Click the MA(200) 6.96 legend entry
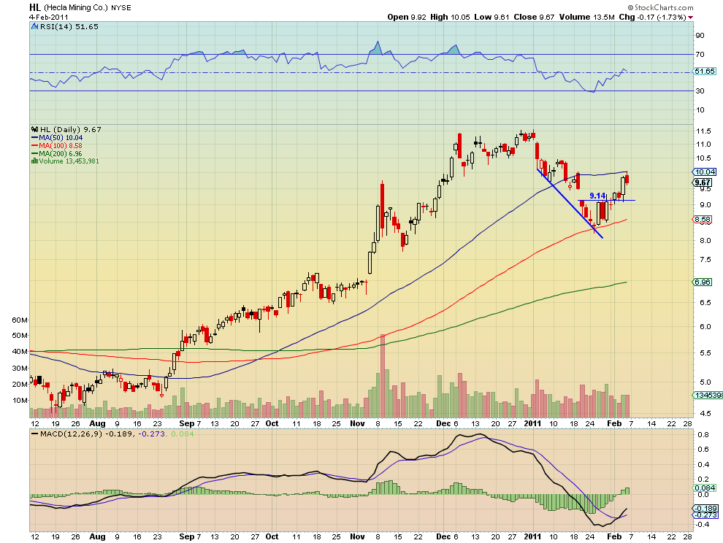This screenshot has width=723, height=543. (57, 153)
